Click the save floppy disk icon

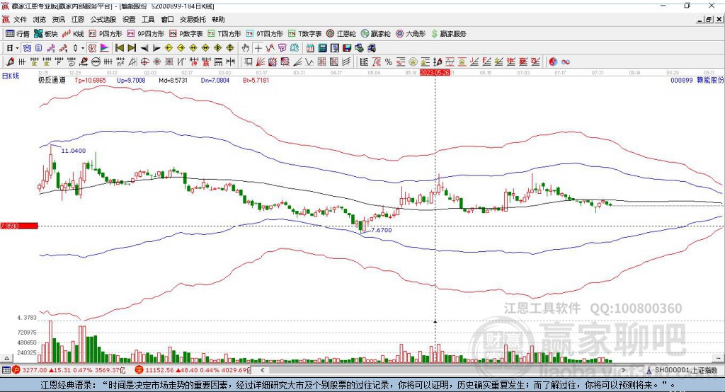[x=347, y=48]
